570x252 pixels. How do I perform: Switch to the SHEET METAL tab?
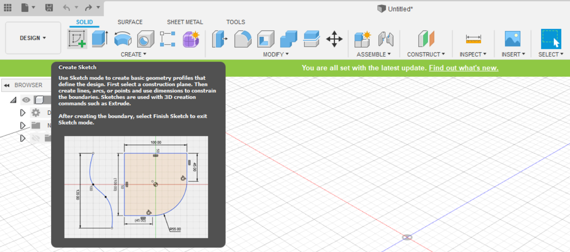[185, 22]
